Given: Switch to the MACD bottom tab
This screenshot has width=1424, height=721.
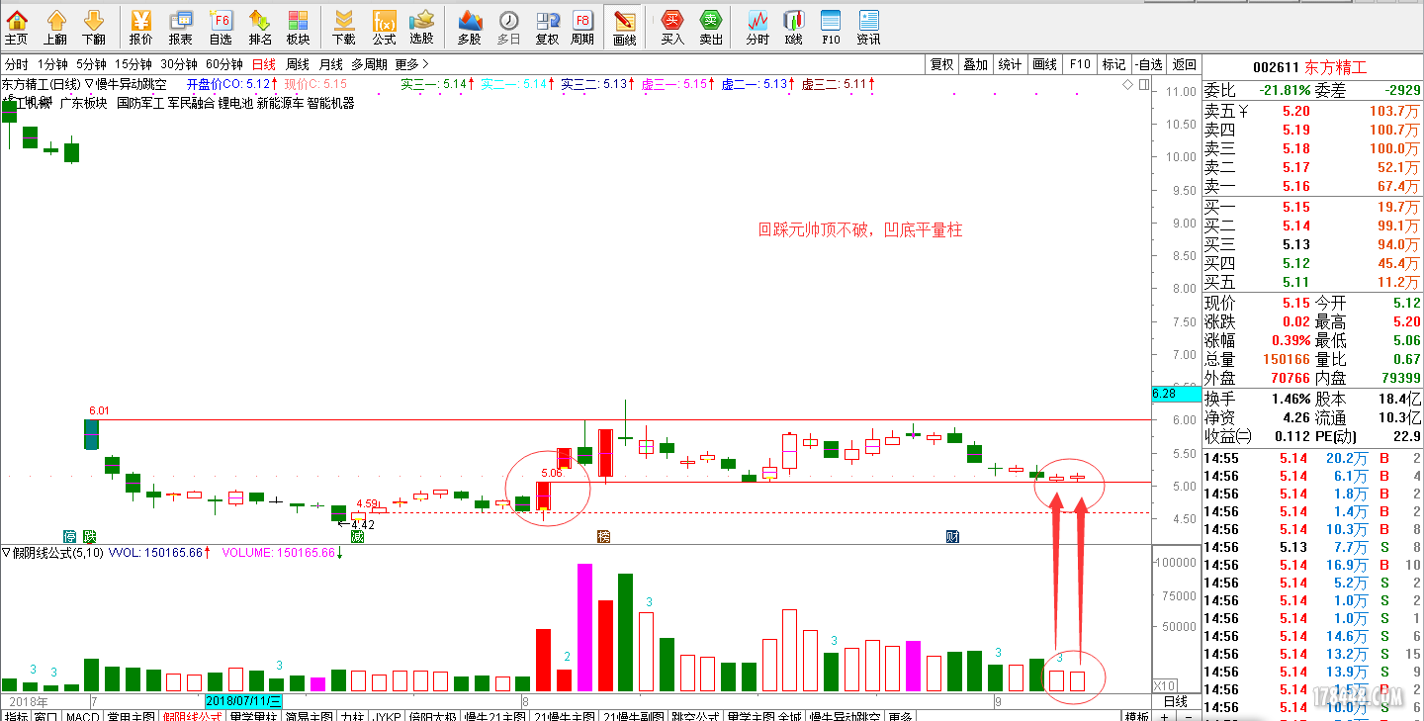Looking at the screenshot, I should click(82, 715).
